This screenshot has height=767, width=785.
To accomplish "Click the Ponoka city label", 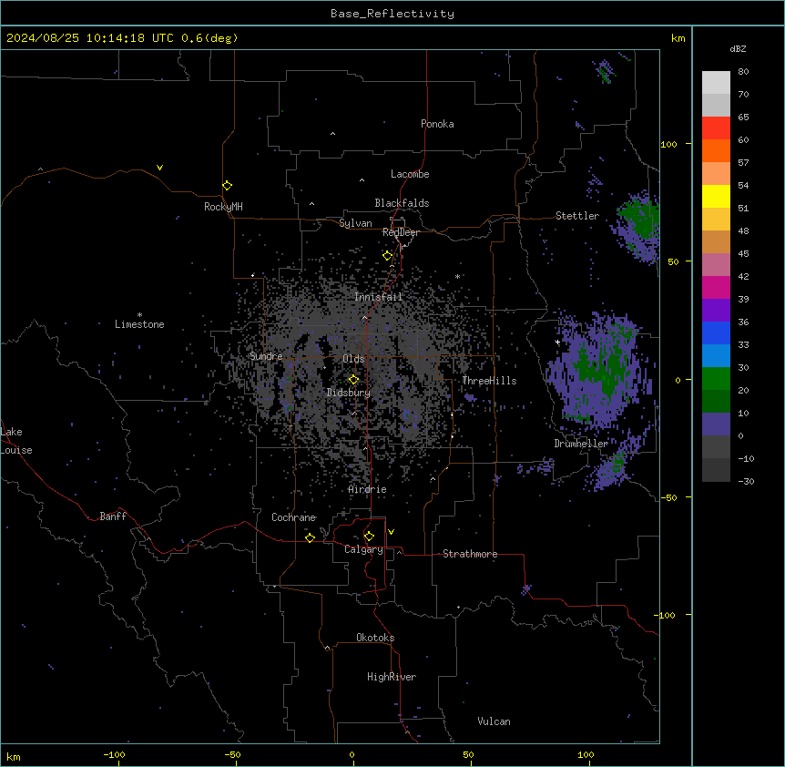I will pyautogui.click(x=437, y=124).
